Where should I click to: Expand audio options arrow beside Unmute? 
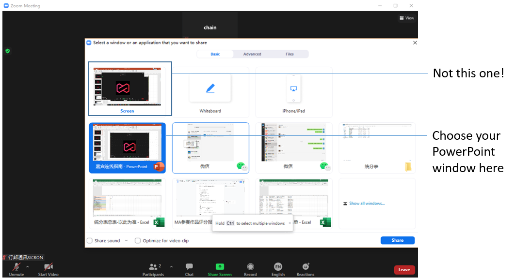pos(27,266)
